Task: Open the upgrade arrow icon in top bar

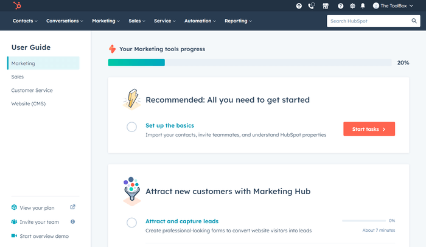Action: [x=299, y=5]
